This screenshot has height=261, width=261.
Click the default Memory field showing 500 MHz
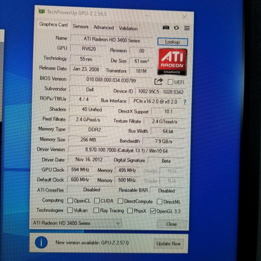pyautogui.click(x=127, y=180)
